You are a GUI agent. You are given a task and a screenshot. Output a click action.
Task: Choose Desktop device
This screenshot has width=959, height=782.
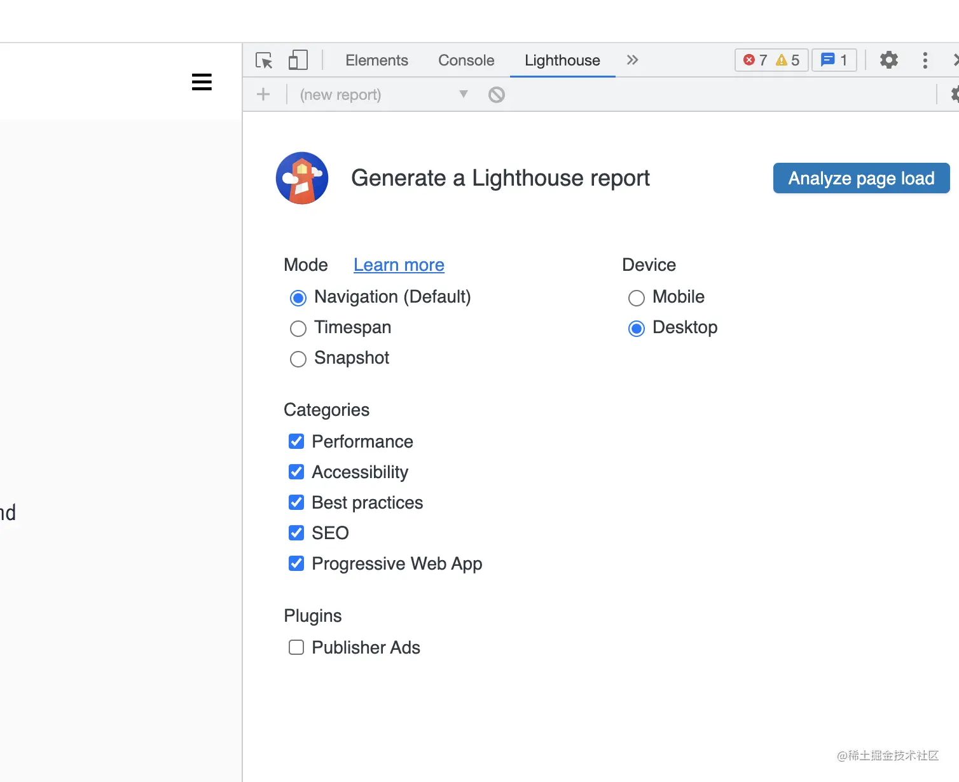tap(637, 328)
